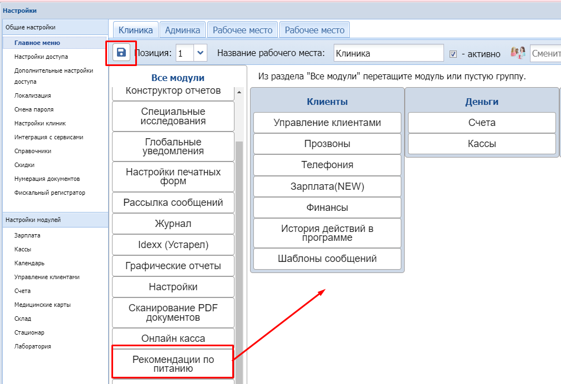The width and height of the screenshot is (561, 384).
Task: Select the Онлайн касса module
Action: point(173,338)
